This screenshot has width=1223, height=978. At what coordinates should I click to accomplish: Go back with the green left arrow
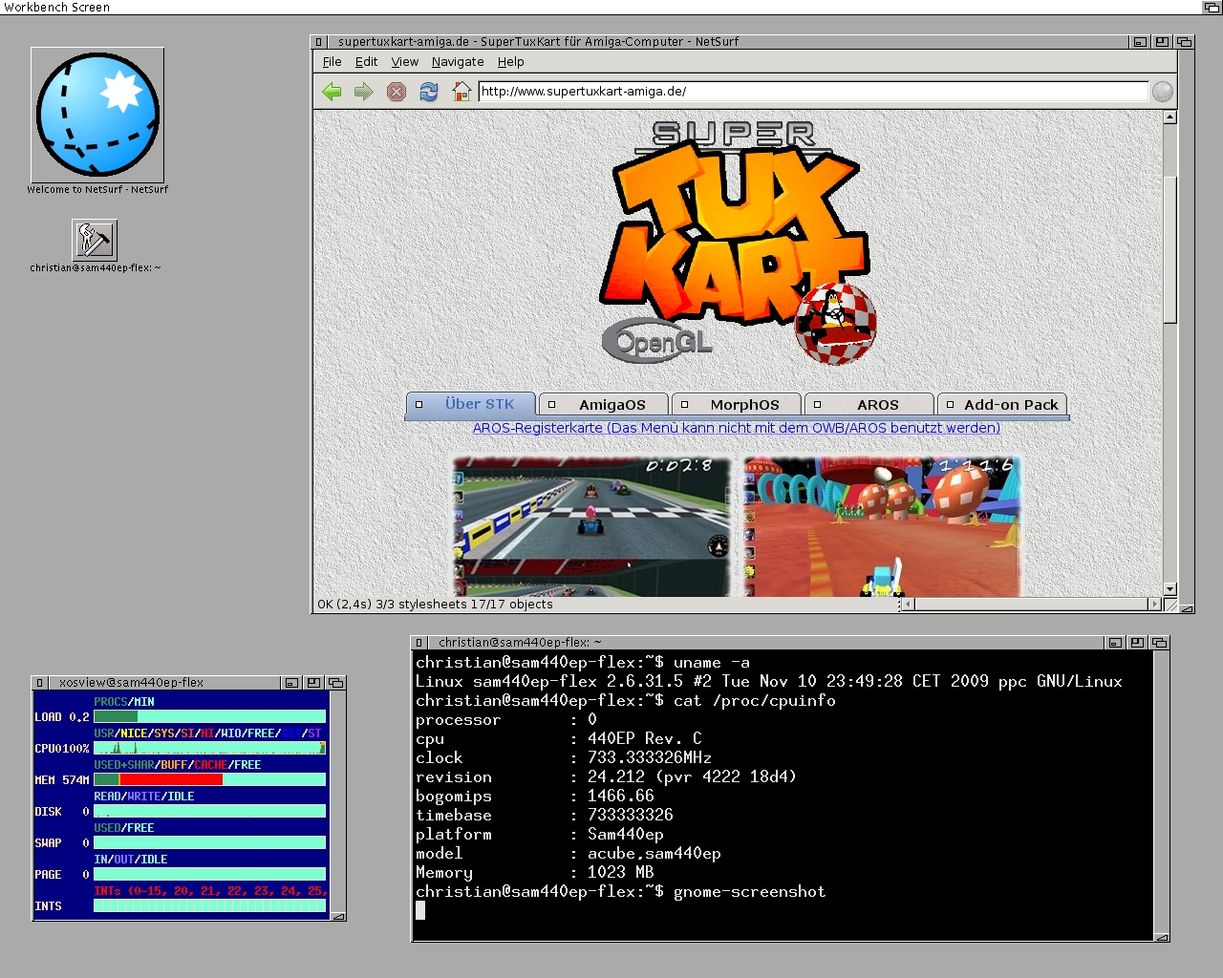click(x=332, y=92)
